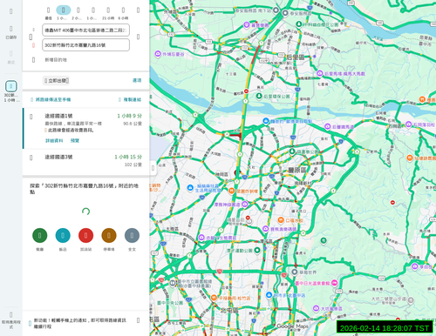Open more categories gray circle icon

pyautogui.click(x=132, y=235)
